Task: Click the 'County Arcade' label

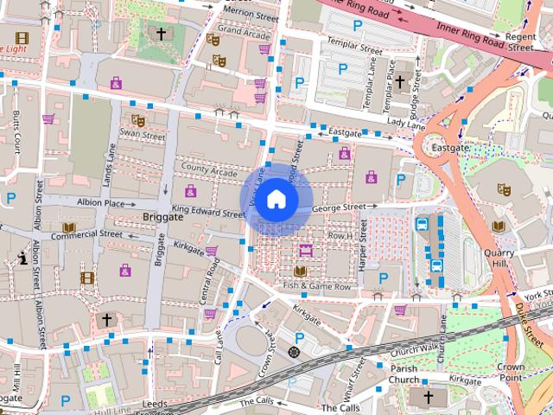Action: click(209, 169)
